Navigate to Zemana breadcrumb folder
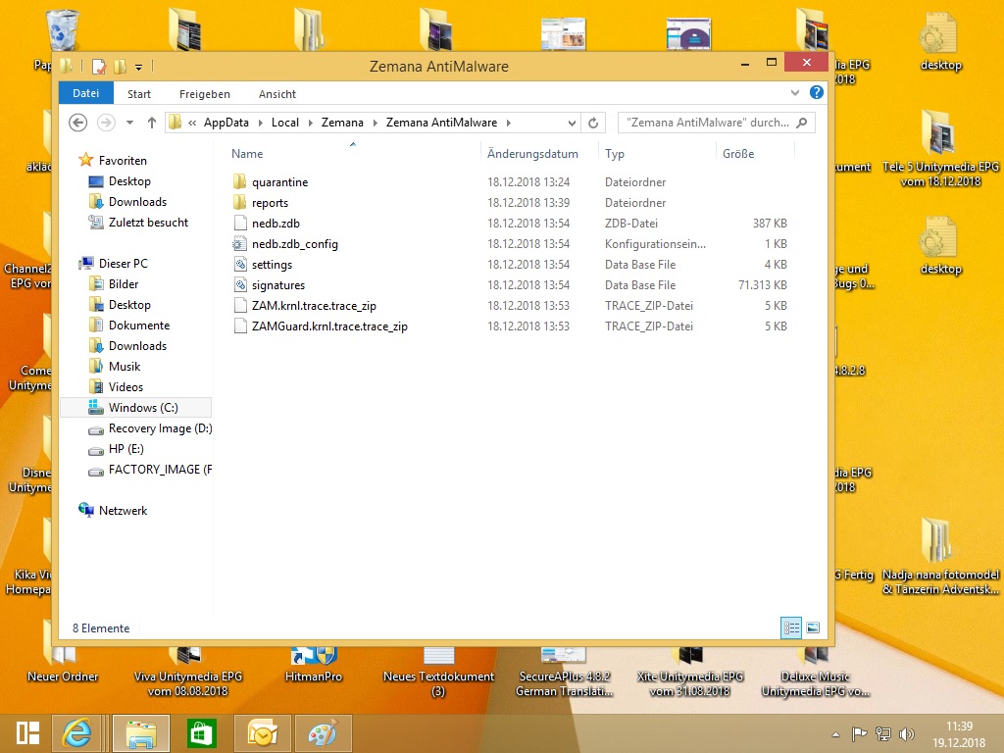This screenshot has width=1004, height=753. click(342, 123)
